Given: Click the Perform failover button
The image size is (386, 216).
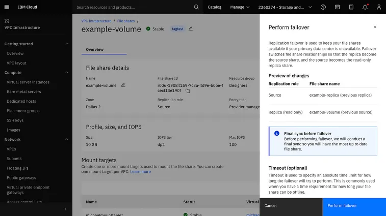Looking at the screenshot, I should coord(354,205).
